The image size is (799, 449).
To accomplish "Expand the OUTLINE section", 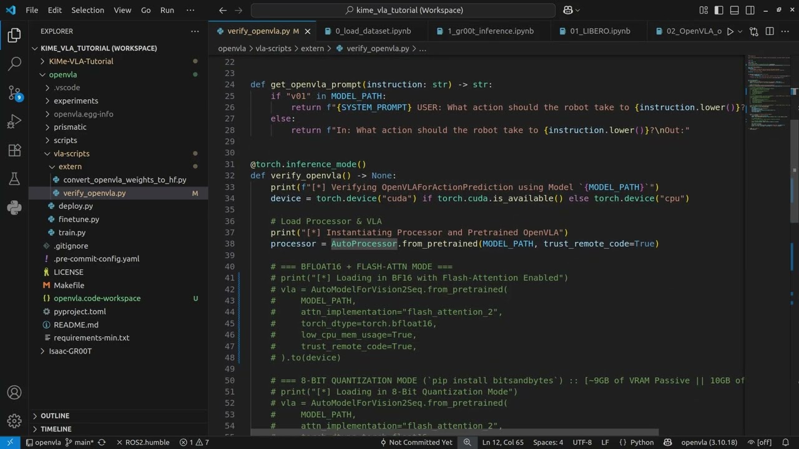I will (55, 416).
